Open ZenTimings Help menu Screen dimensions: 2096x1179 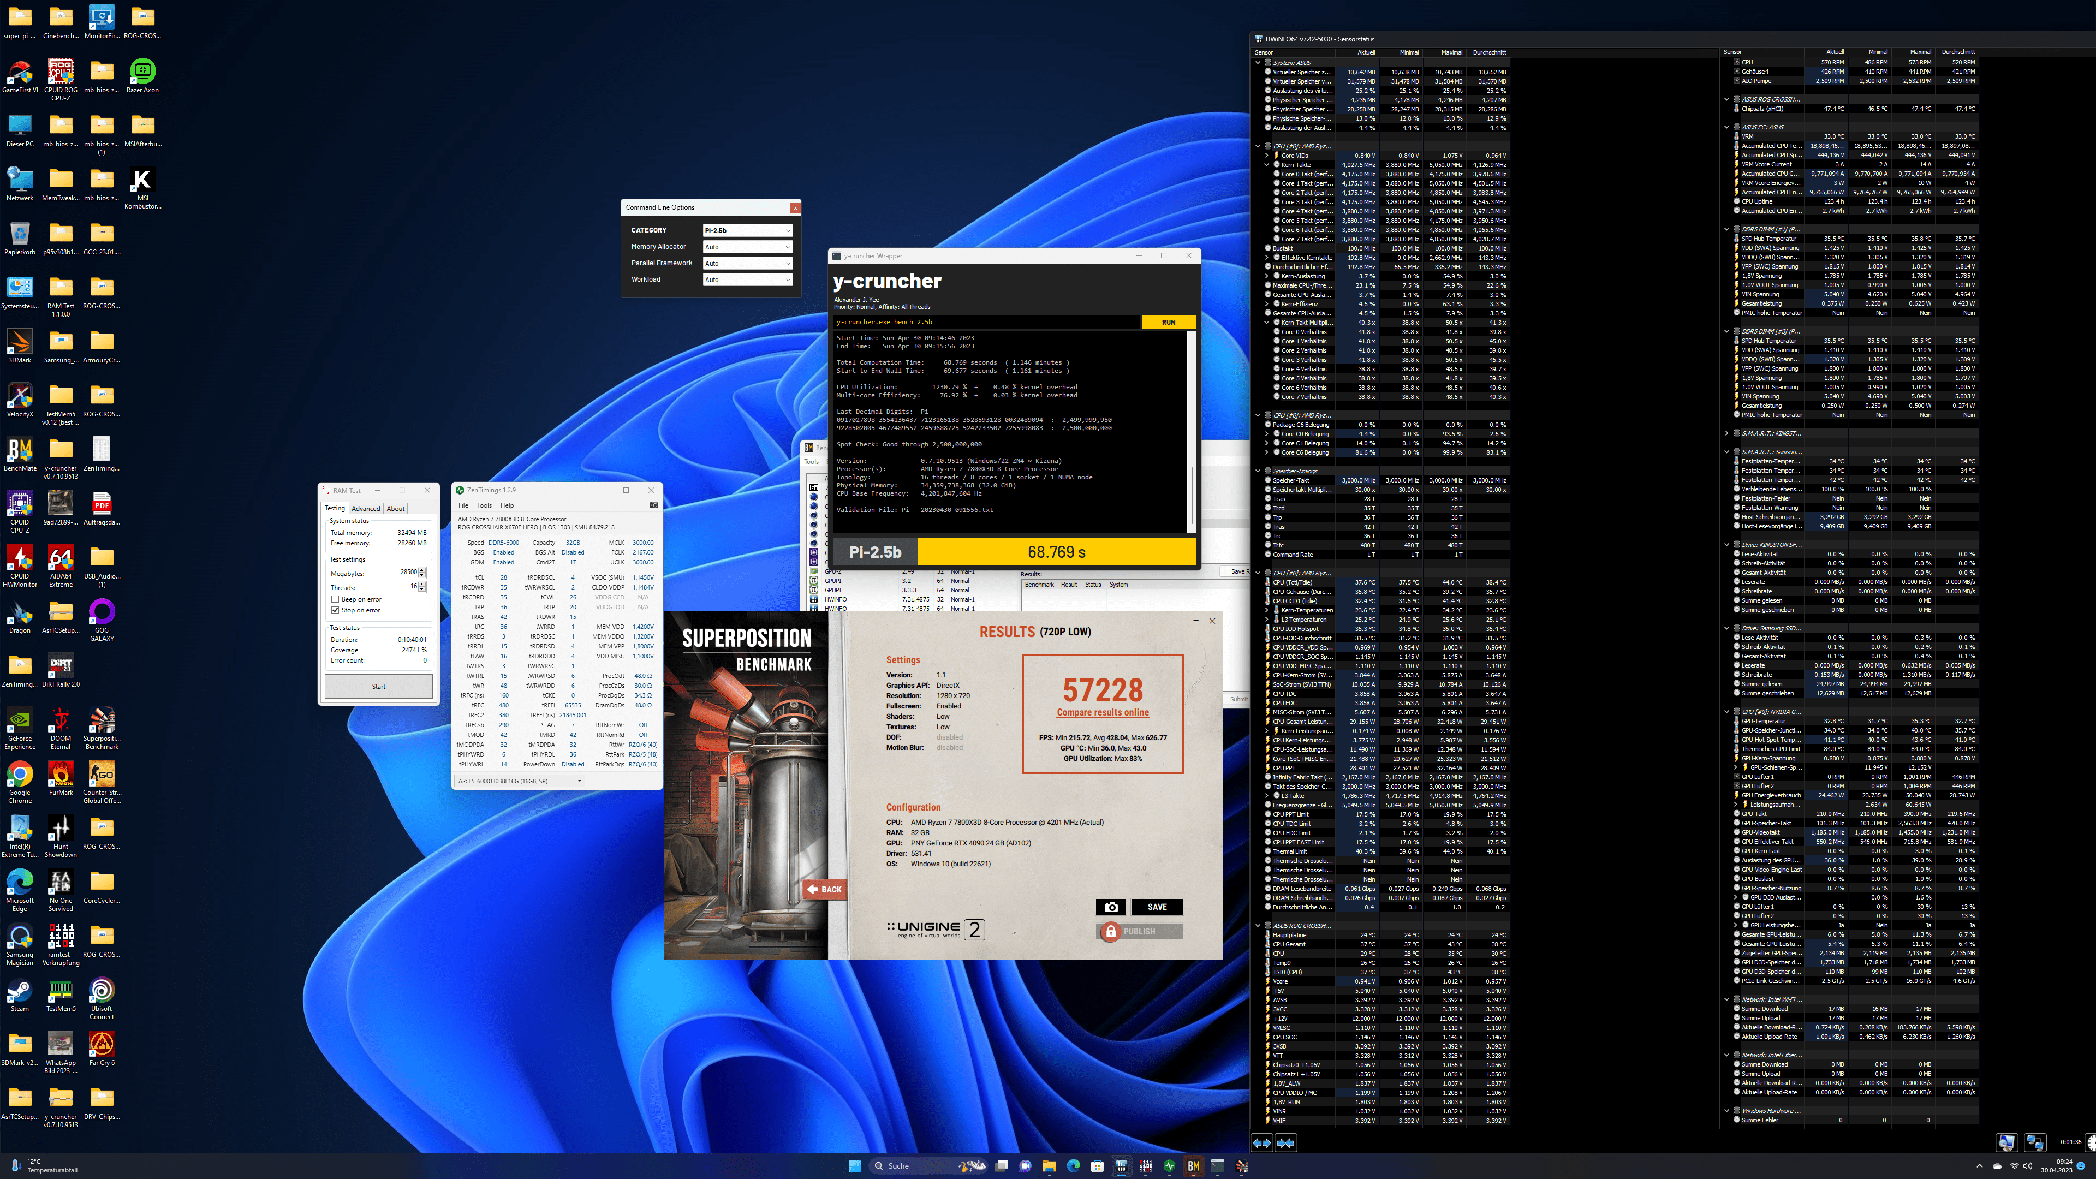tap(507, 505)
